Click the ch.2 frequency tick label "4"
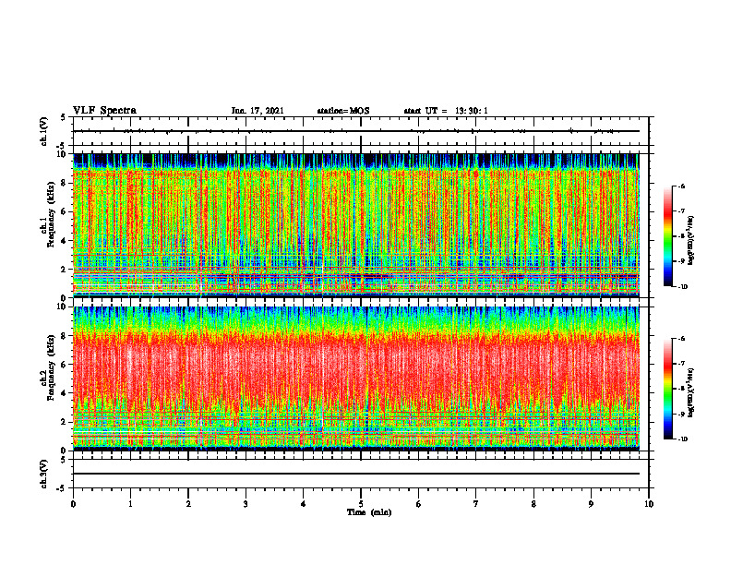 65,393
